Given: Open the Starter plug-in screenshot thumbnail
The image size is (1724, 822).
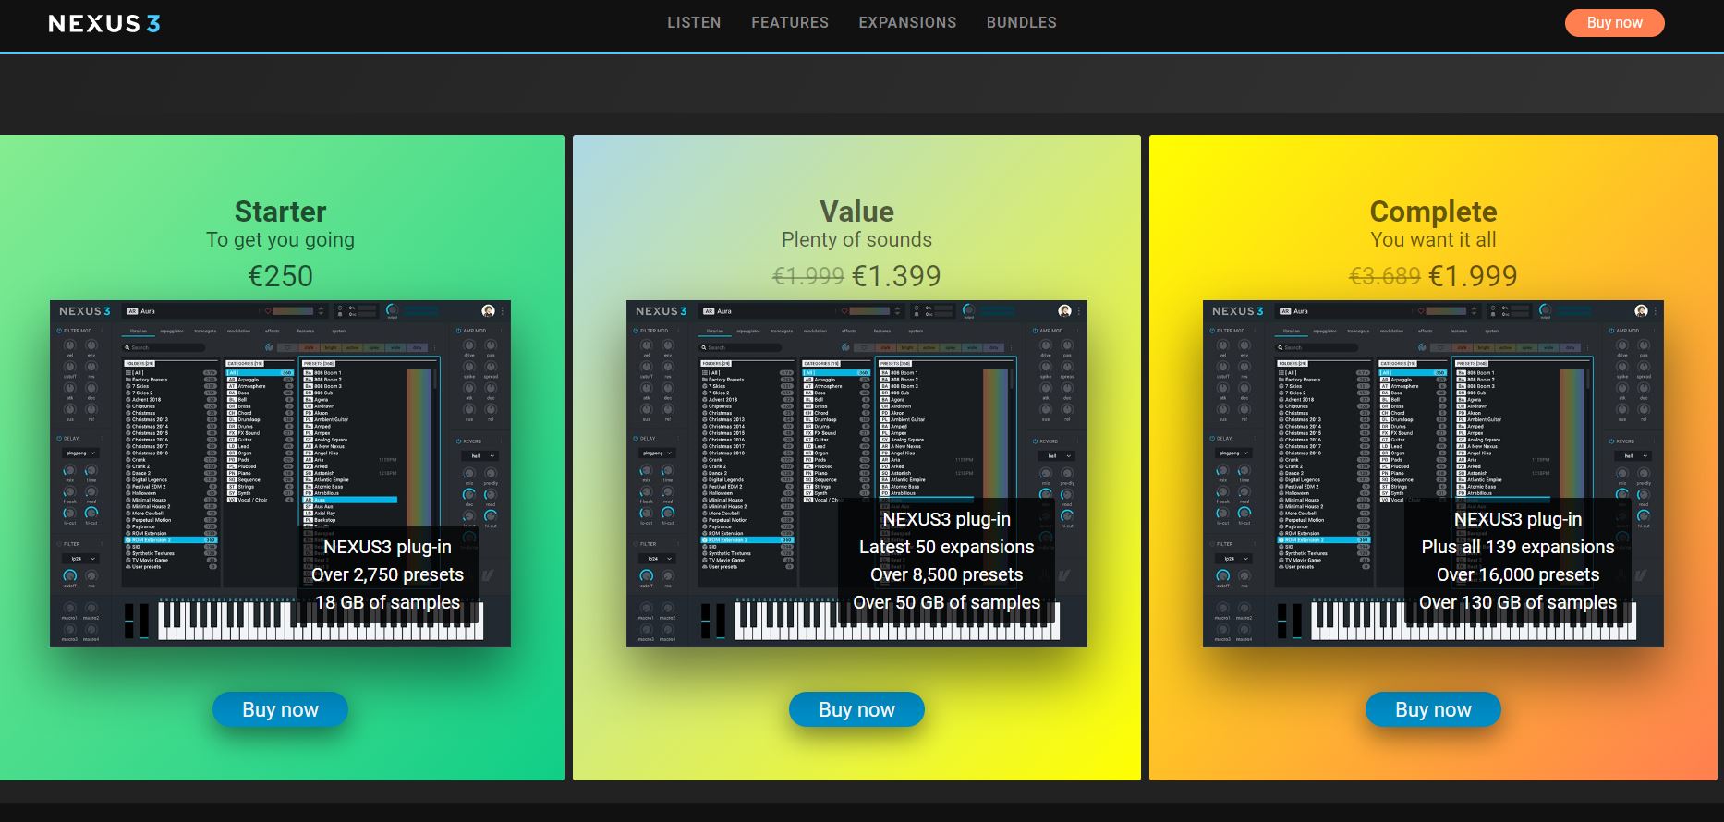Looking at the screenshot, I should coord(280,473).
